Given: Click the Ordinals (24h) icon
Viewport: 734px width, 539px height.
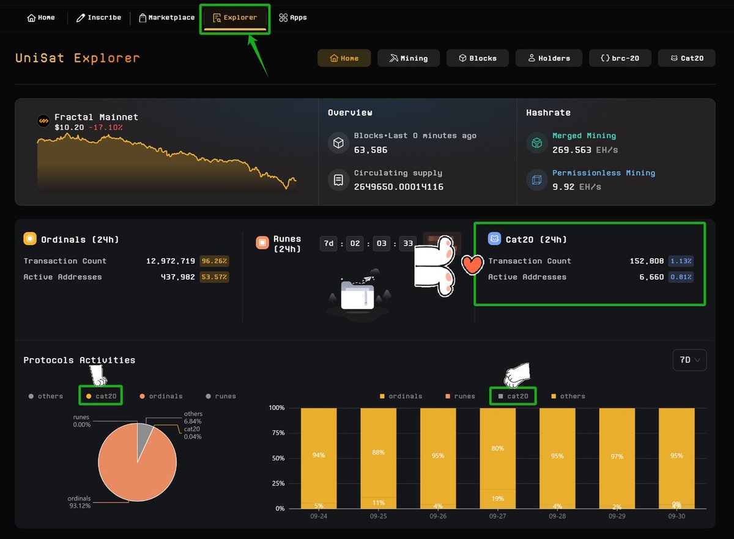Looking at the screenshot, I should click(x=30, y=239).
